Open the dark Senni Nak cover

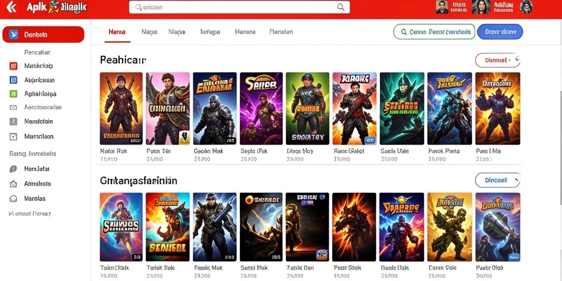coord(261,227)
